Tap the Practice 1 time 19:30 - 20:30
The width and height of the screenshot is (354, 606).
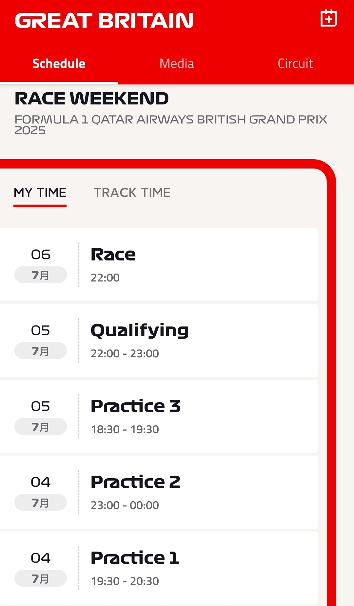[x=125, y=581]
